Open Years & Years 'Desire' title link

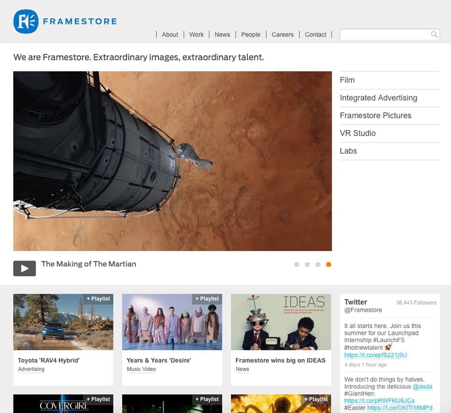coord(159,360)
